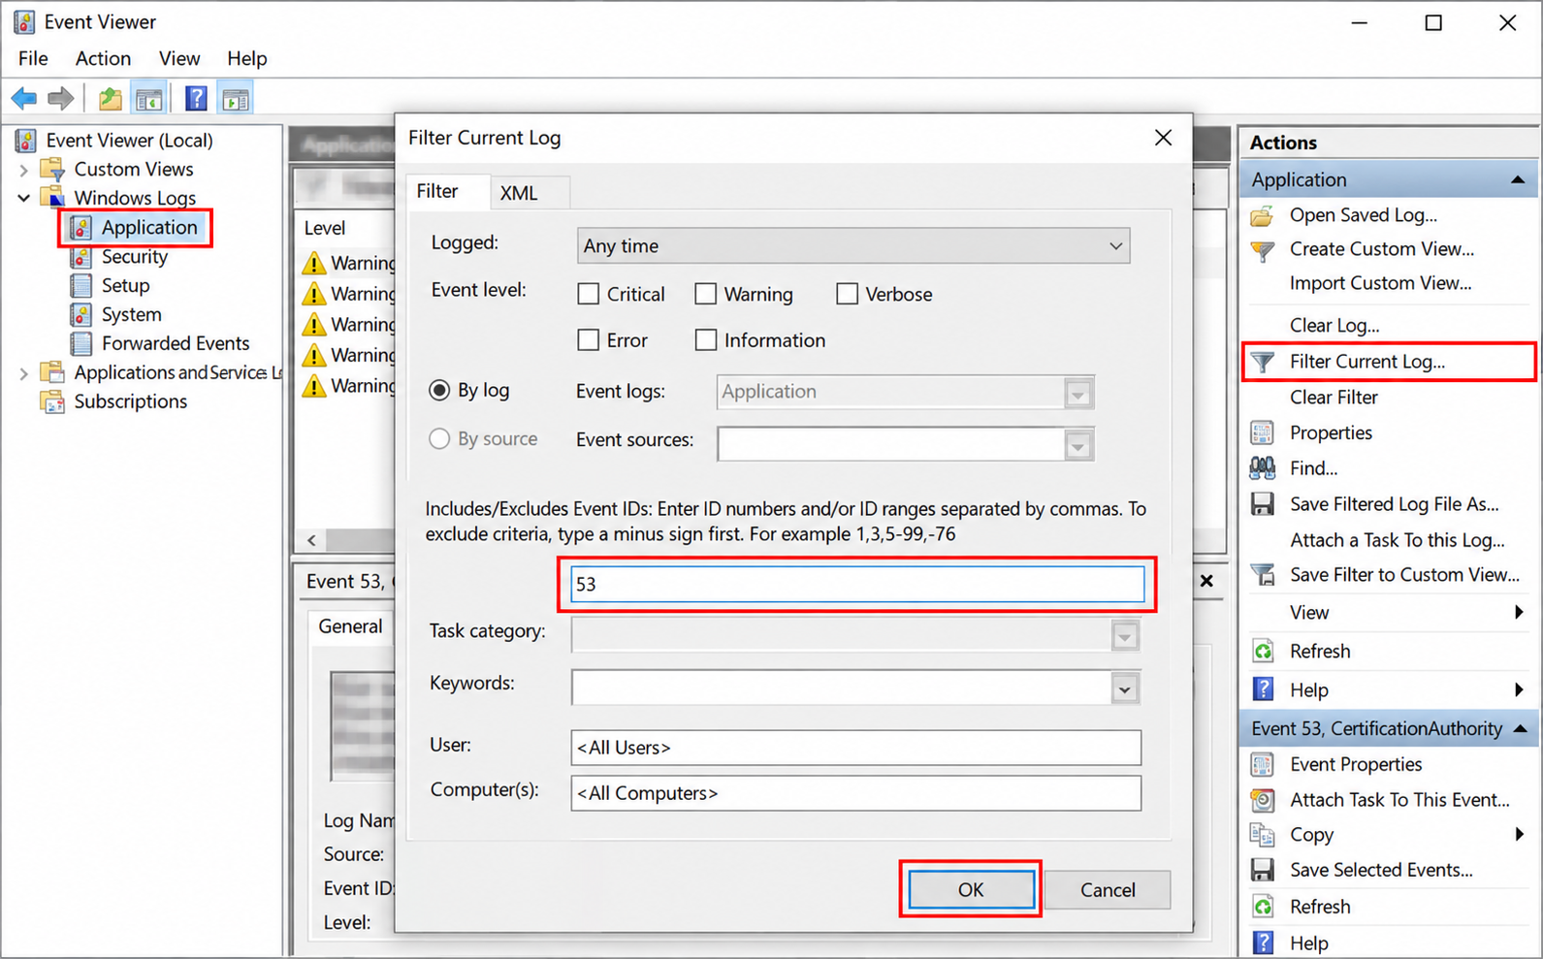Check the Error event level box
The height and width of the screenshot is (959, 1543).
(588, 340)
